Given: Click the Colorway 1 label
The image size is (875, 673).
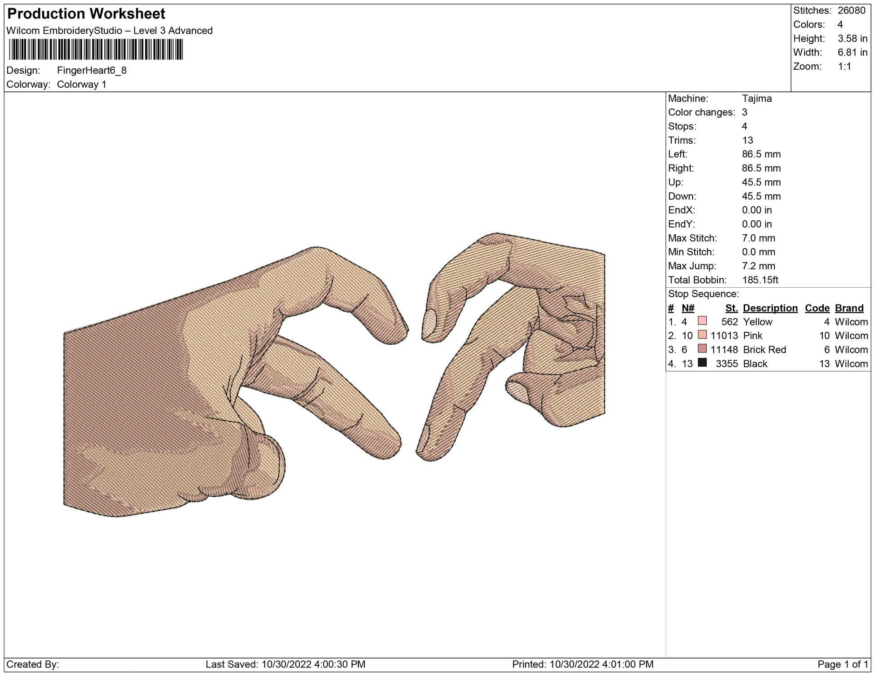Looking at the screenshot, I should (81, 85).
